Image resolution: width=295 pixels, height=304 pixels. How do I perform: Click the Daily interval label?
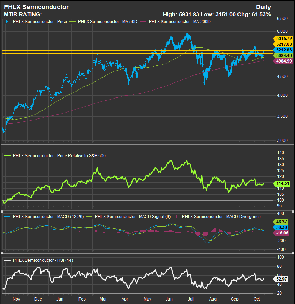click(263, 7)
